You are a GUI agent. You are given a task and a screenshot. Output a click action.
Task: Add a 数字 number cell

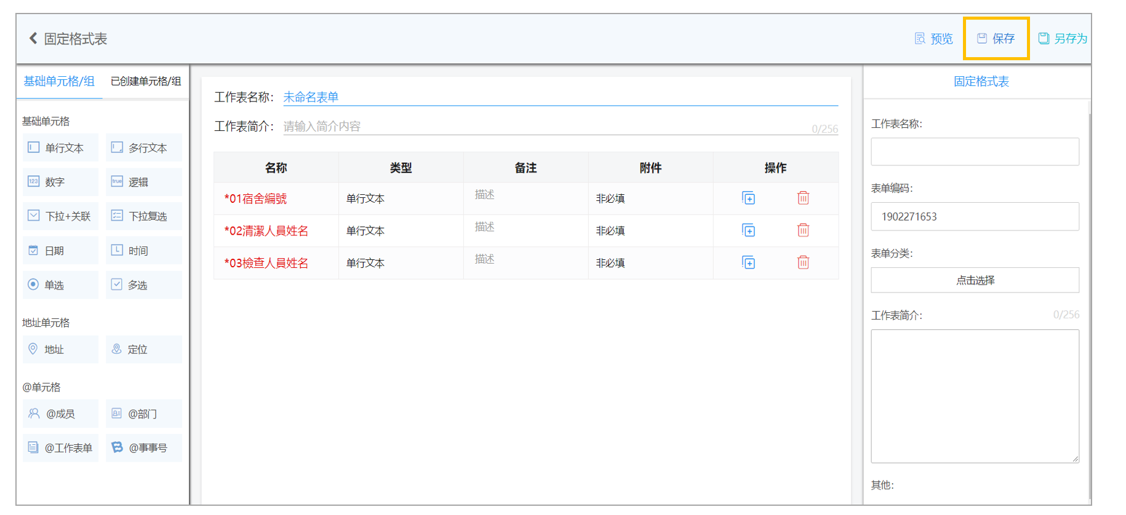[60, 182]
